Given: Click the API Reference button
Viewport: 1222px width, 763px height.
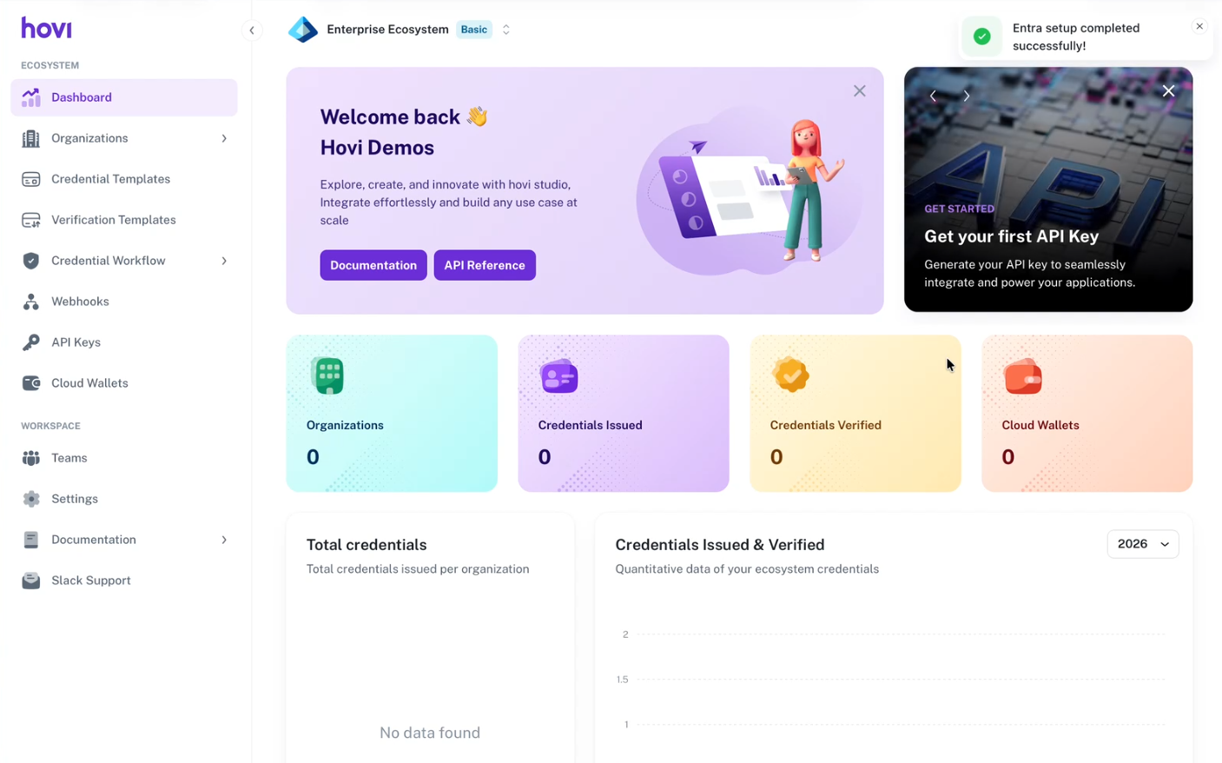Looking at the screenshot, I should coord(484,265).
